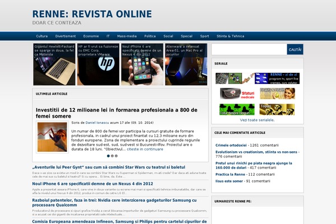The image size is (336, 224).
Task: Open the Social navigation item
Action: (168, 36)
